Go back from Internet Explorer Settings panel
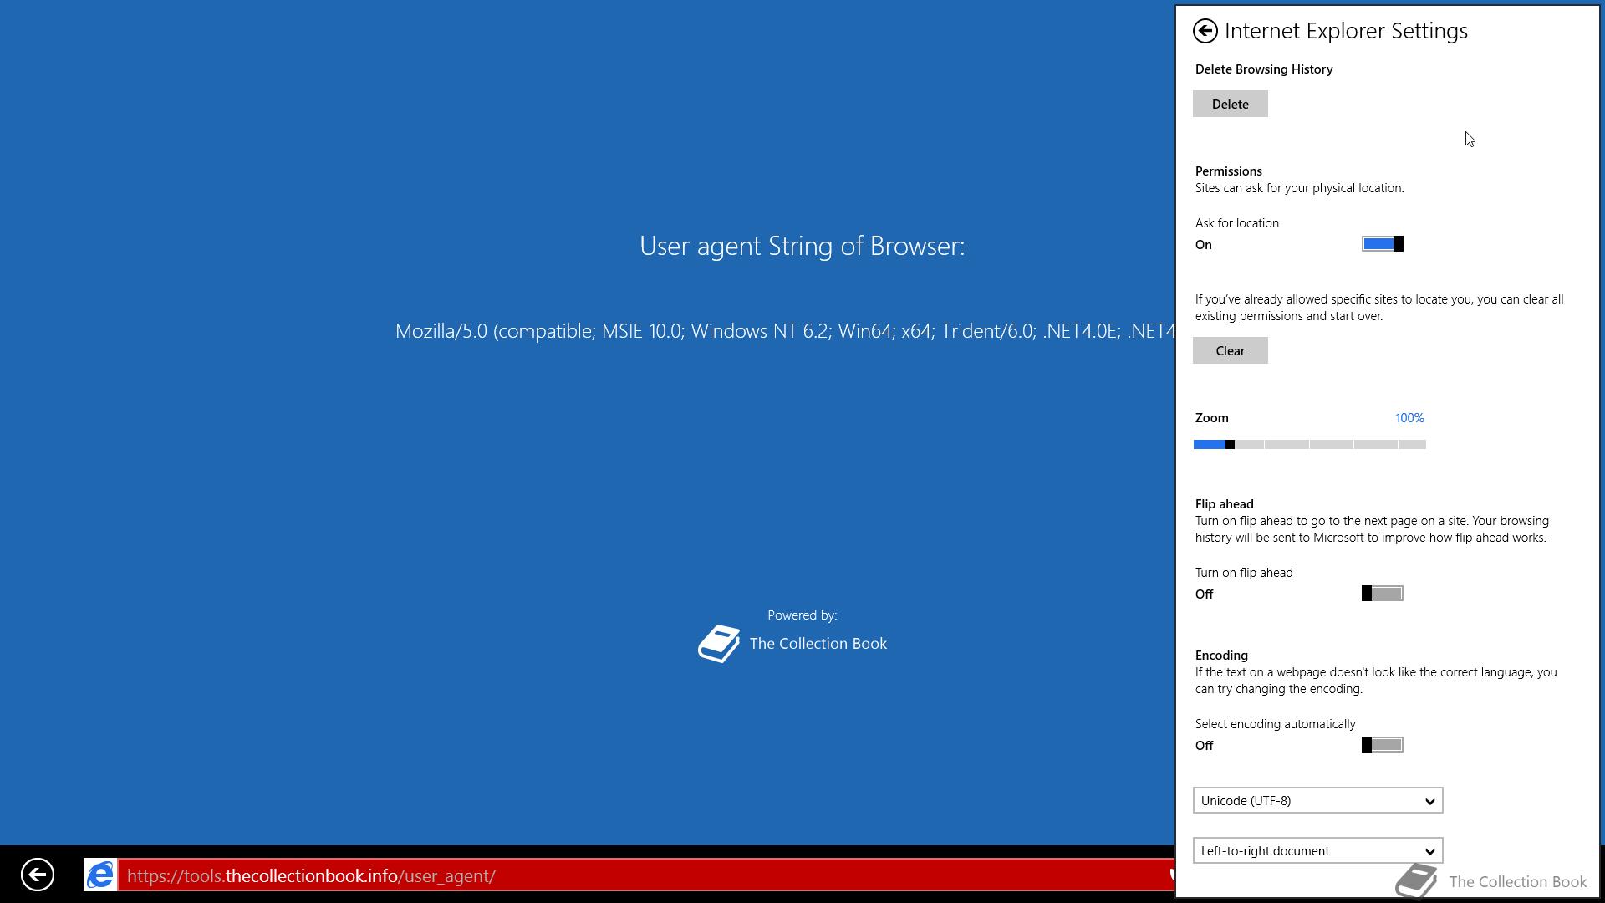Screen dimensions: 1605x903 (x=1205, y=31)
